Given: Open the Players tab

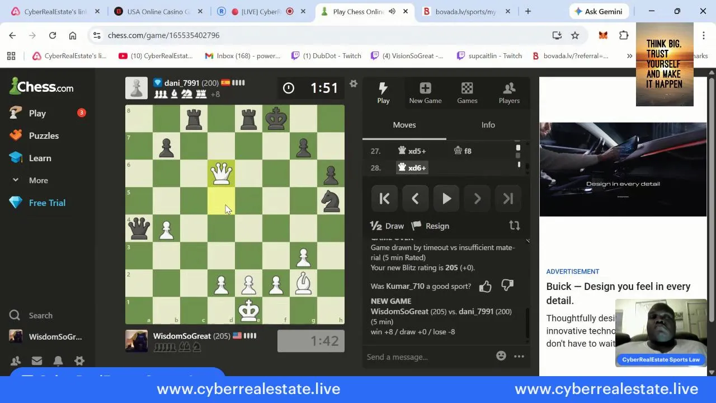Looking at the screenshot, I should point(509,93).
